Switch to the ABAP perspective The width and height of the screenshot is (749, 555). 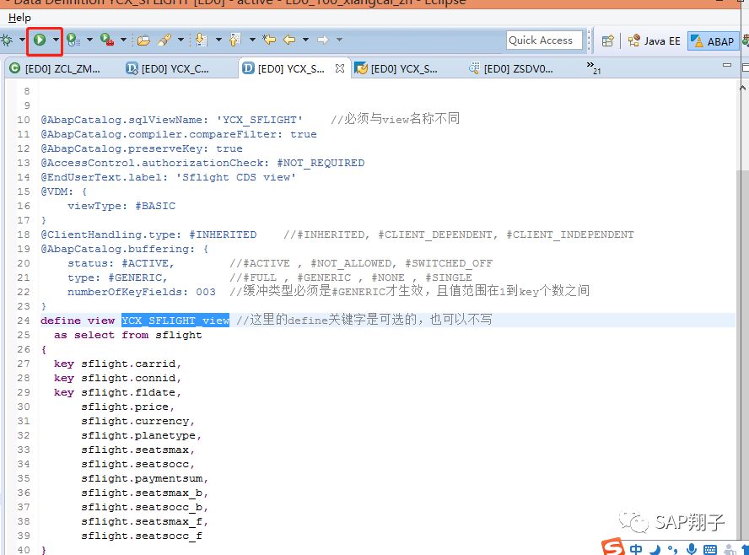pos(714,41)
